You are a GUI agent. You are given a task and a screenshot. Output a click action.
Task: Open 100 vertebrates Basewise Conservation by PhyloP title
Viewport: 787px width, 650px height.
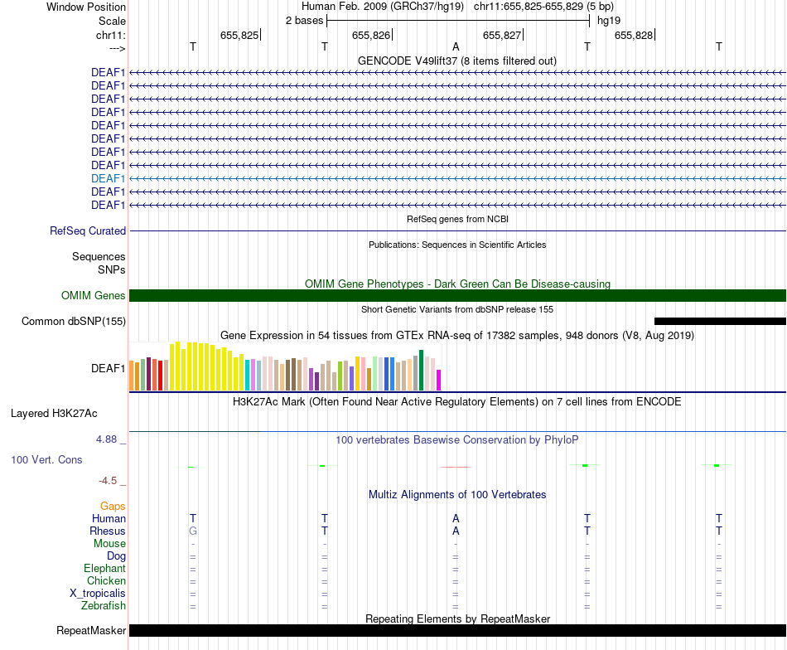point(457,440)
